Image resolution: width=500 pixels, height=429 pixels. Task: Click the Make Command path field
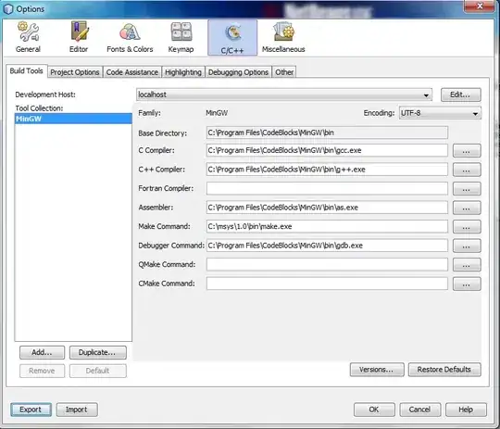pos(327,226)
